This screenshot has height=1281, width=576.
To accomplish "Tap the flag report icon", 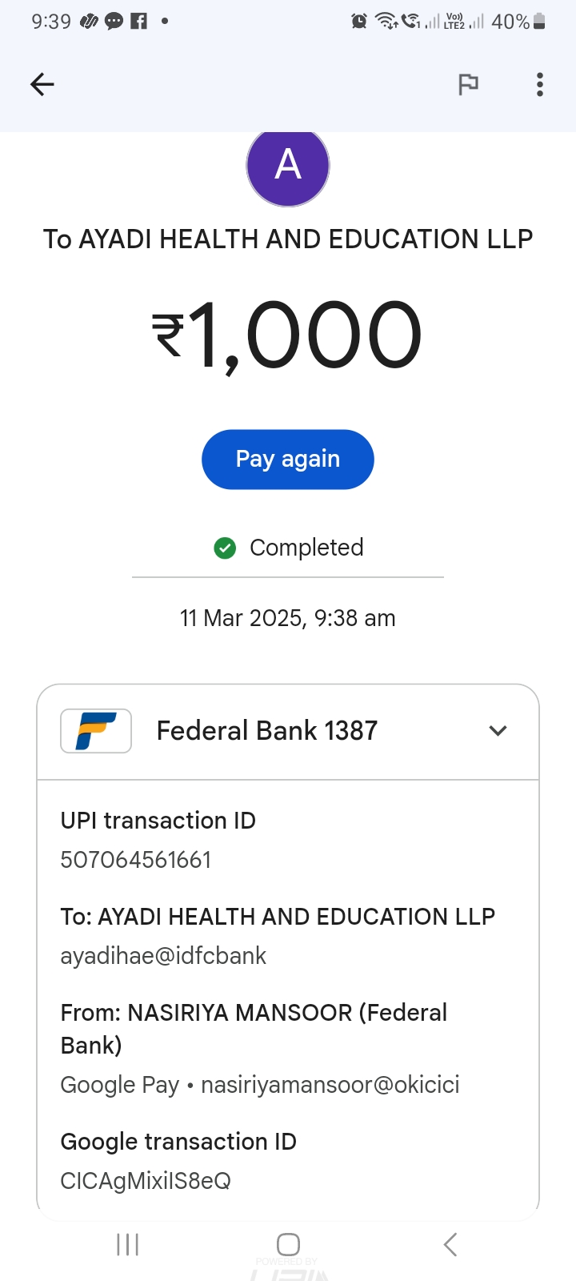I will [468, 84].
